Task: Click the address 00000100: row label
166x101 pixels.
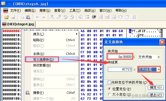Action: coord(12,98)
